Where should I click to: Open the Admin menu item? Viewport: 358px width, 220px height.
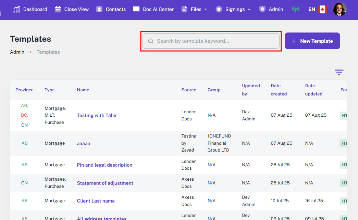tap(271, 9)
